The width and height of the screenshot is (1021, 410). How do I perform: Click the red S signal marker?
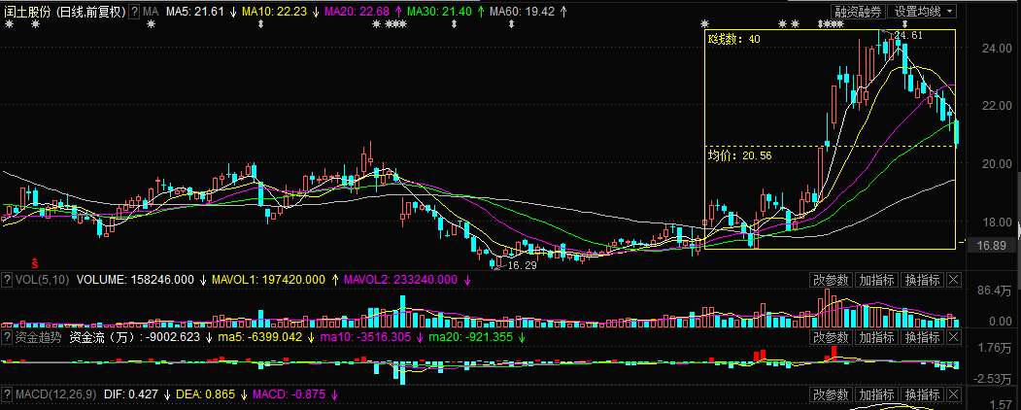35,263
